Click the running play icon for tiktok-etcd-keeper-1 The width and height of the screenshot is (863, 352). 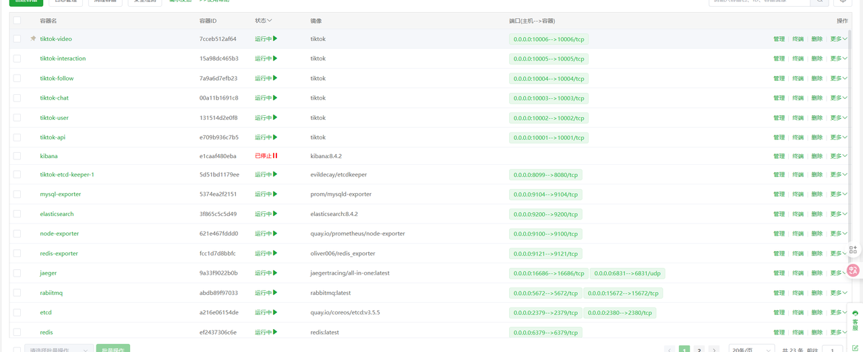(275, 174)
